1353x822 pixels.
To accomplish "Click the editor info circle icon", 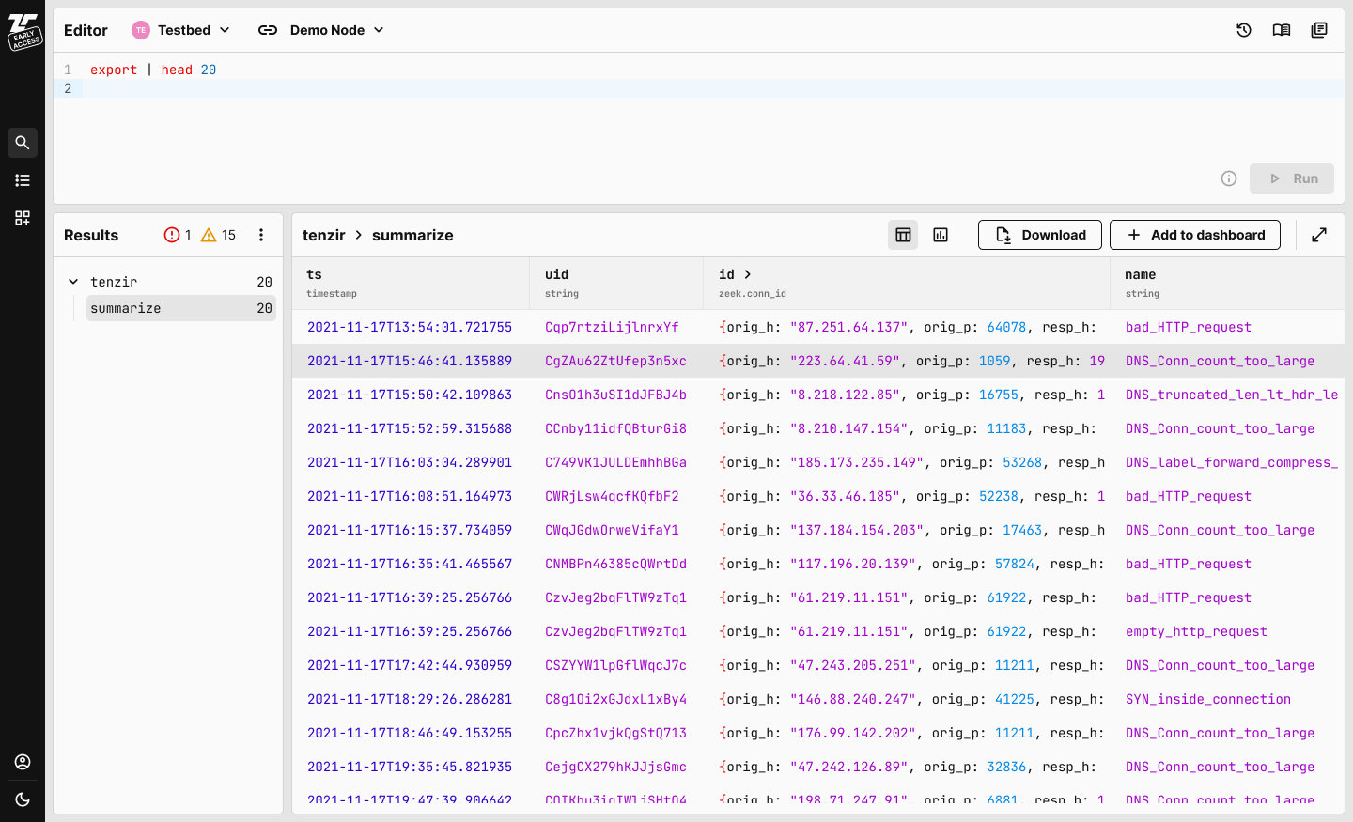I will point(1229,178).
